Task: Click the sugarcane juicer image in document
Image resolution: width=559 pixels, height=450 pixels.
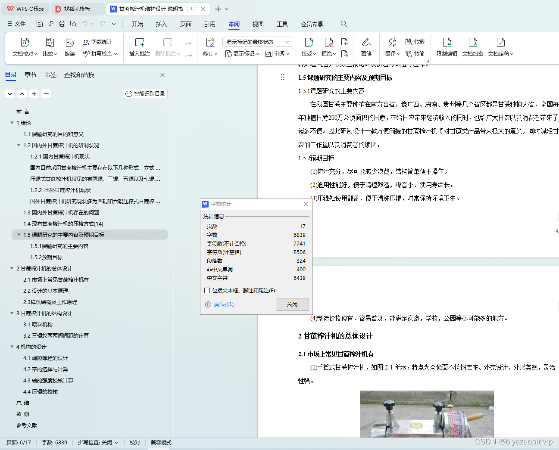Action: pos(427,414)
